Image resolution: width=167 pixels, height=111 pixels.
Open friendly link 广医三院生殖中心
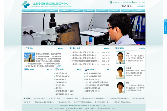55,99
